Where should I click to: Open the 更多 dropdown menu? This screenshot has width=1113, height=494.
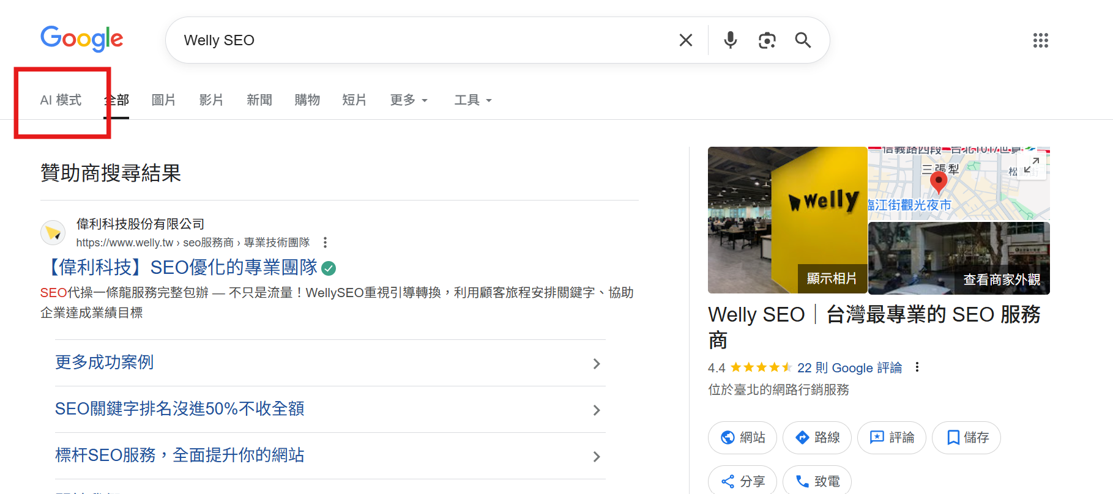click(409, 100)
